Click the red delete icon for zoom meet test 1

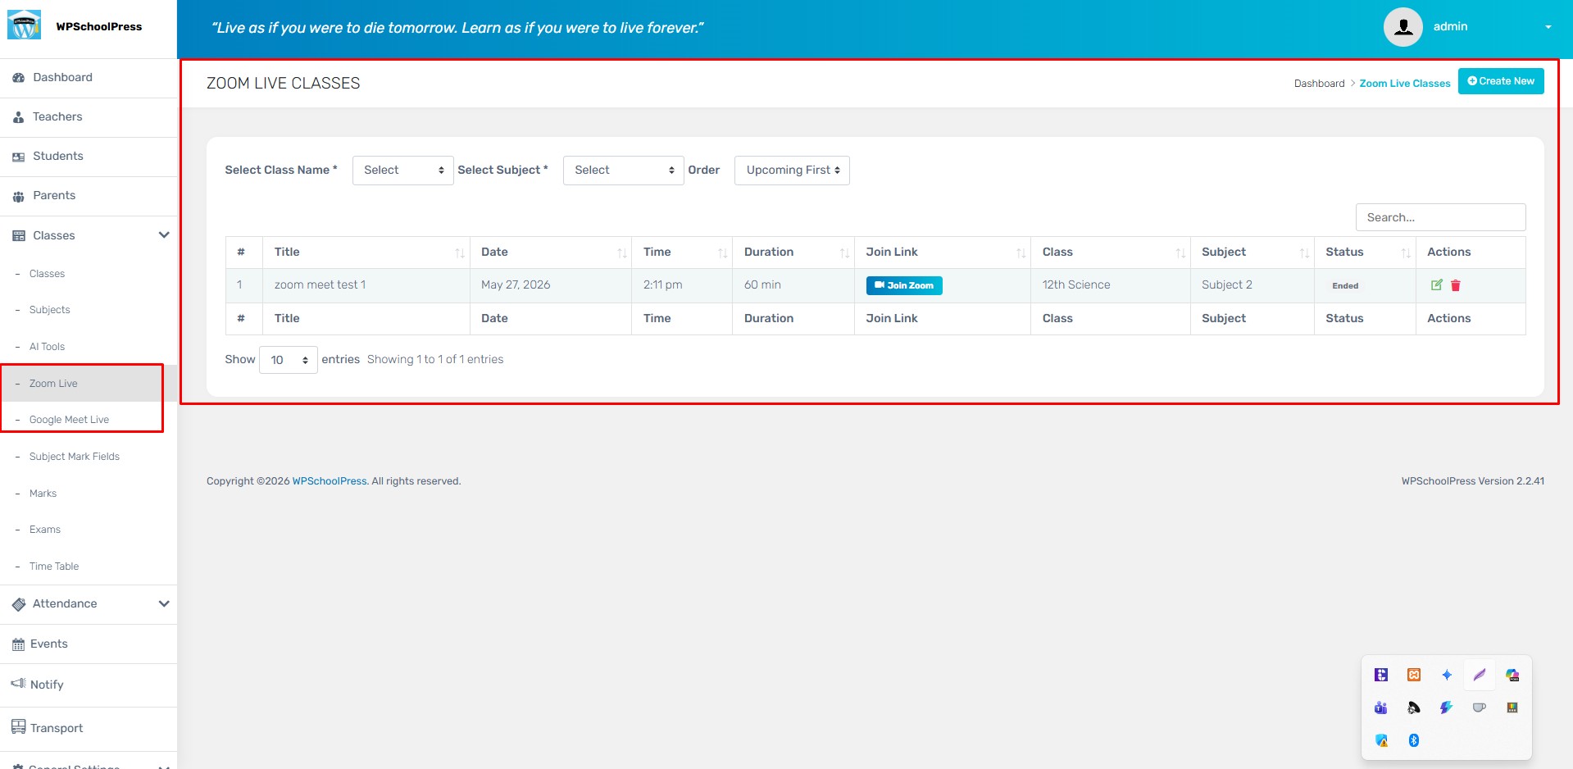(1456, 285)
